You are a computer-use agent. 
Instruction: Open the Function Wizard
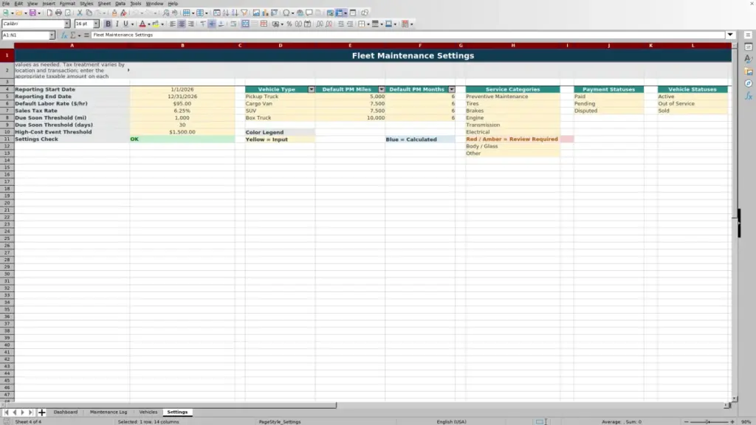[63, 35]
